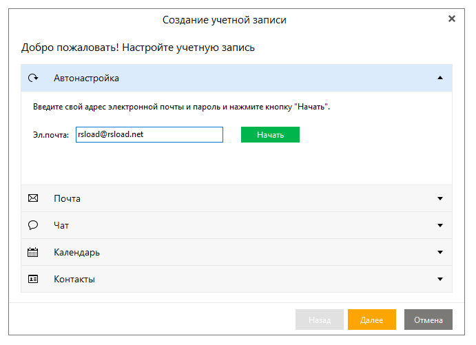Open the Чат section label
The height and width of the screenshot is (345, 476).
[x=61, y=225]
